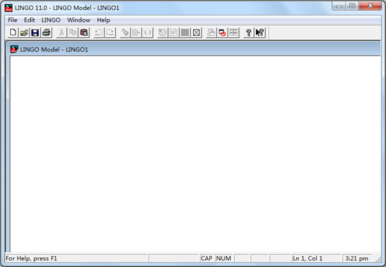Paste from clipboard using Paste icon
This screenshot has height=267, width=386.
84,33
